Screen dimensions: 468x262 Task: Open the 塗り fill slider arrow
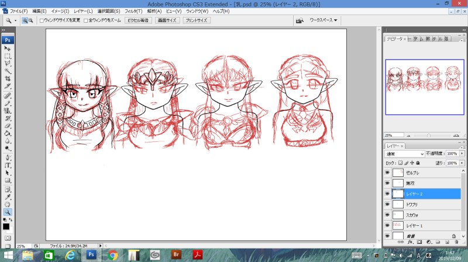462,163
